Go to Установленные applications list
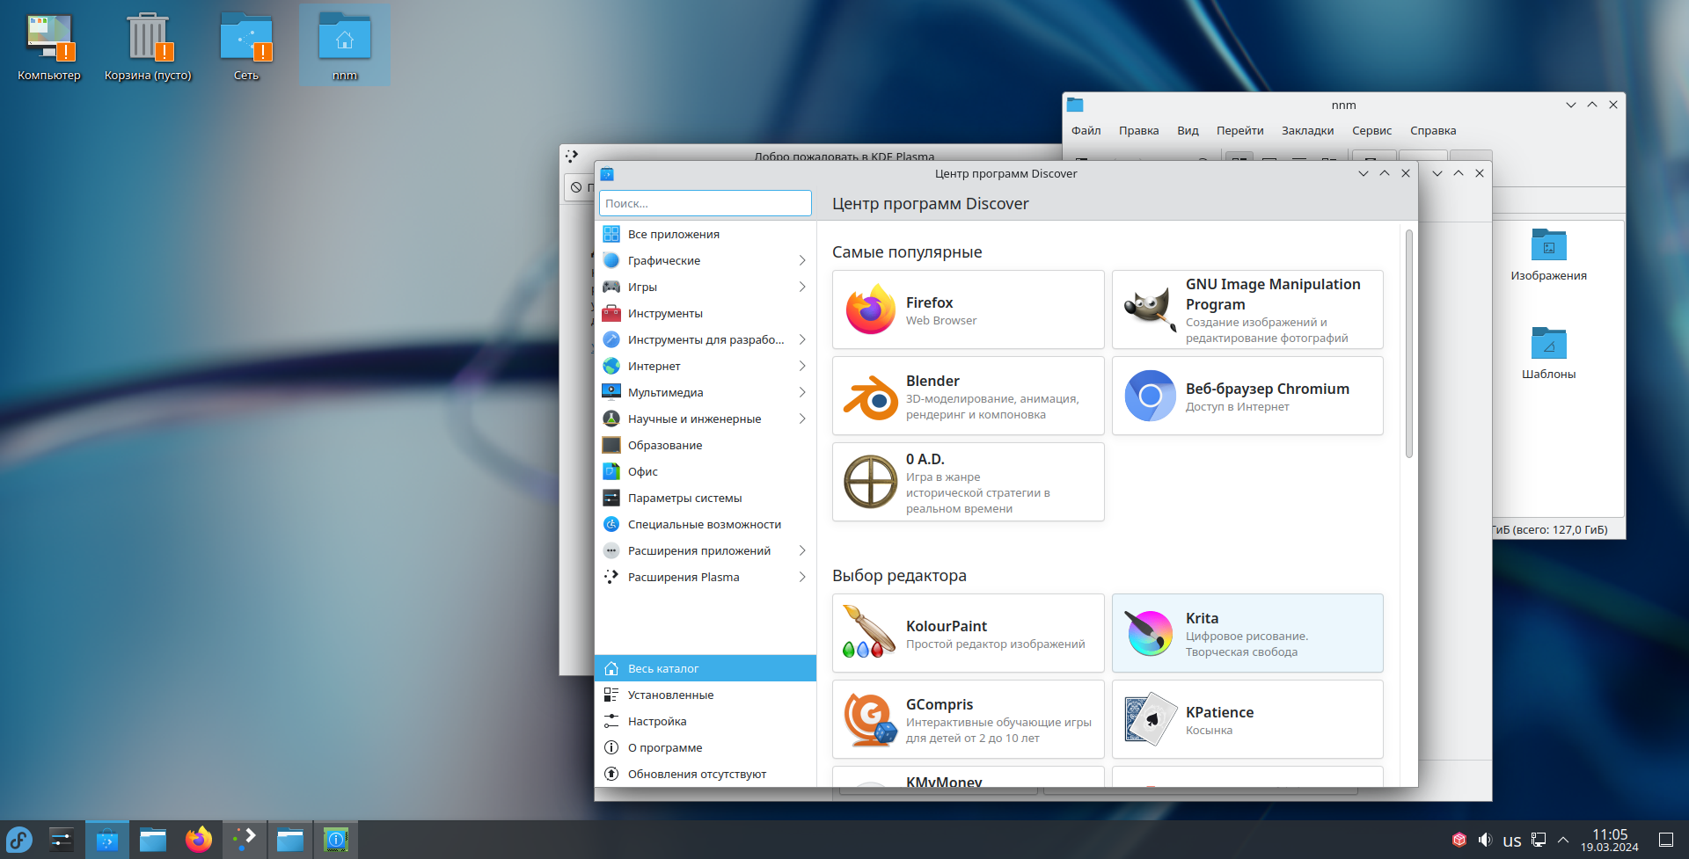Image resolution: width=1689 pixels, height=859 pixels. (670, 695)
